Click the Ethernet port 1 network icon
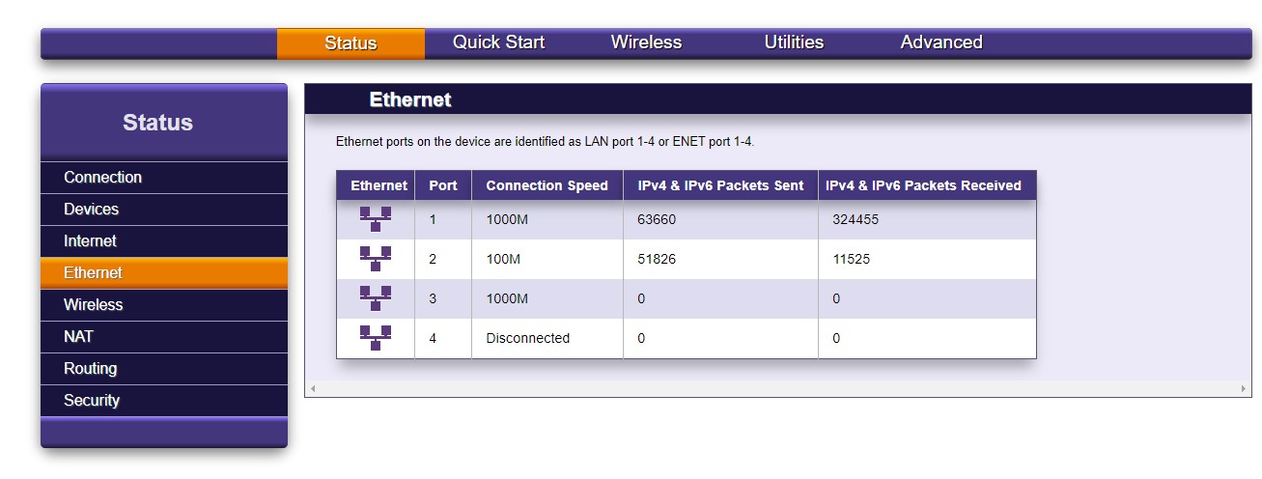This screenshot has width=1262, height=479. (x=376, y=219)
